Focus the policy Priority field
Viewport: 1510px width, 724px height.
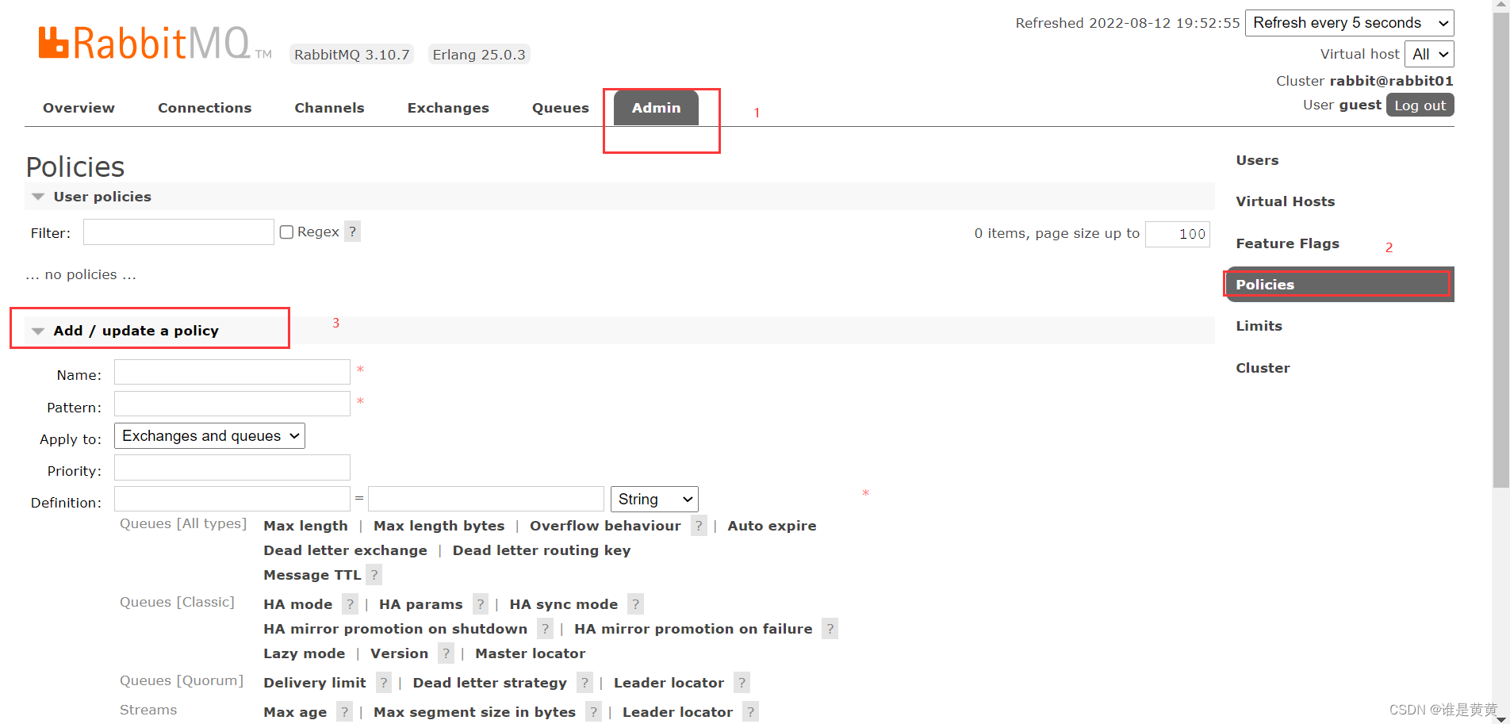pos(232,468)
